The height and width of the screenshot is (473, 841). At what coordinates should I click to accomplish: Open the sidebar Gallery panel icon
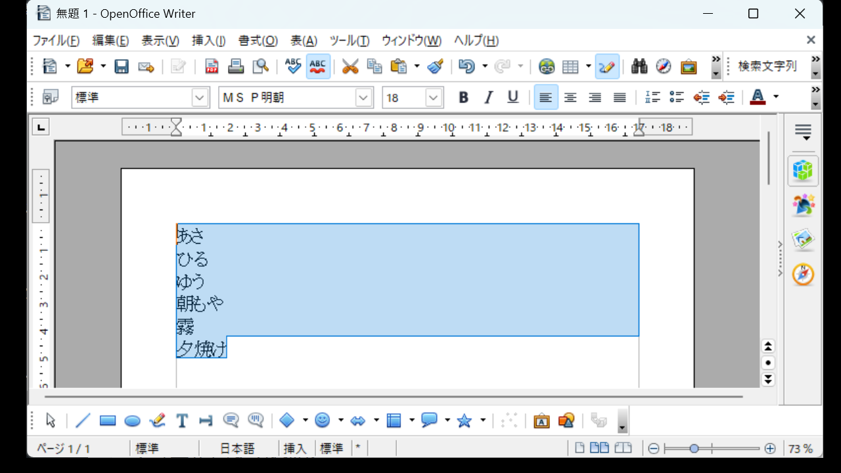tap(803, 240)
